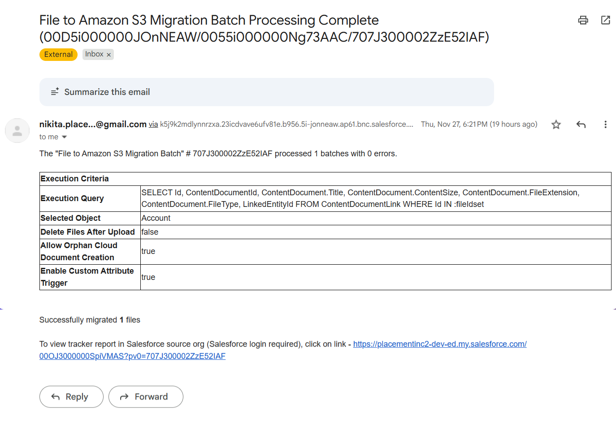Click the External label tag
The image size is (616, 421).
pyautogui.click(x=58, y=54)
